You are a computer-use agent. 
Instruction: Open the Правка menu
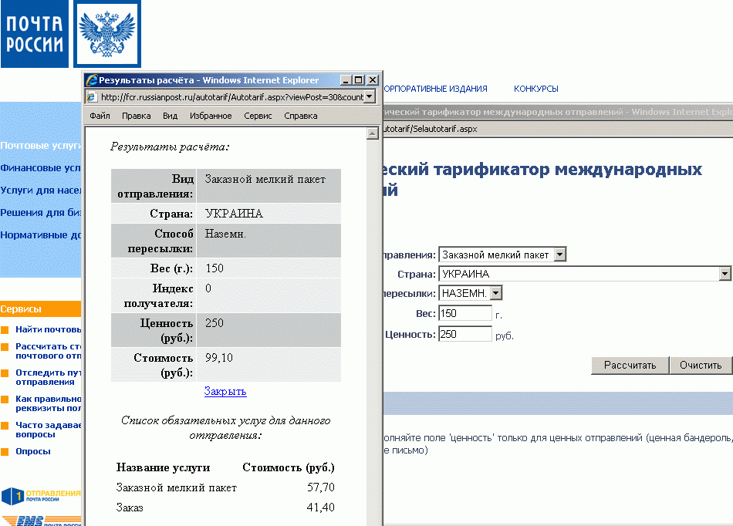click(136, 116)
